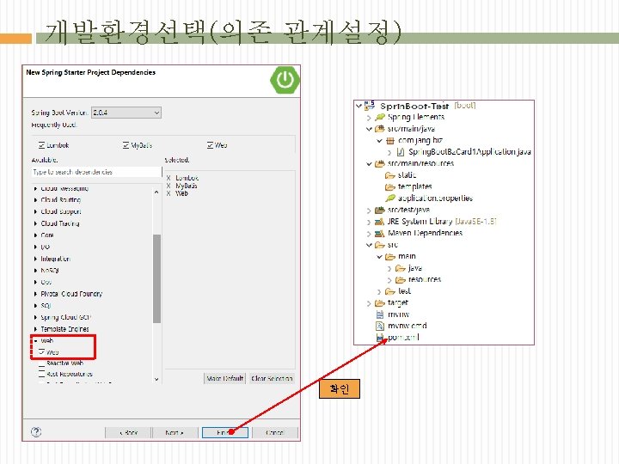
Task: Select the SprinBoot-Test project icon
Action: point(370,106)
